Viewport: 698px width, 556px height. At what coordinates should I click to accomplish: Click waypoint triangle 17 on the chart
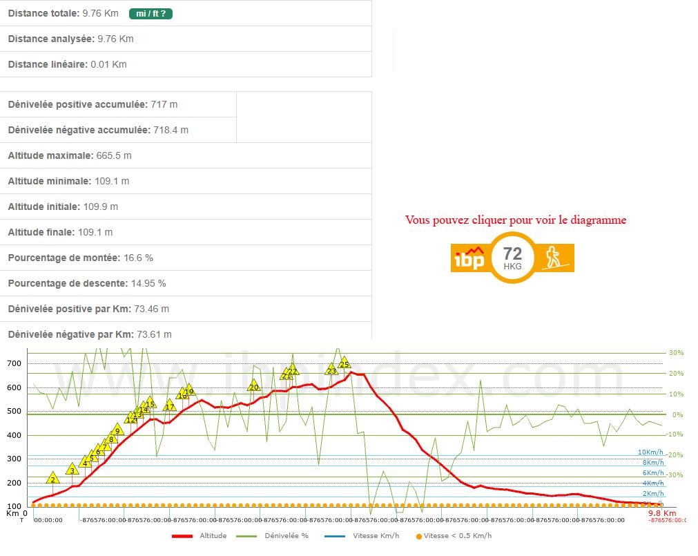pyautogui.click(x=169, y=405)
